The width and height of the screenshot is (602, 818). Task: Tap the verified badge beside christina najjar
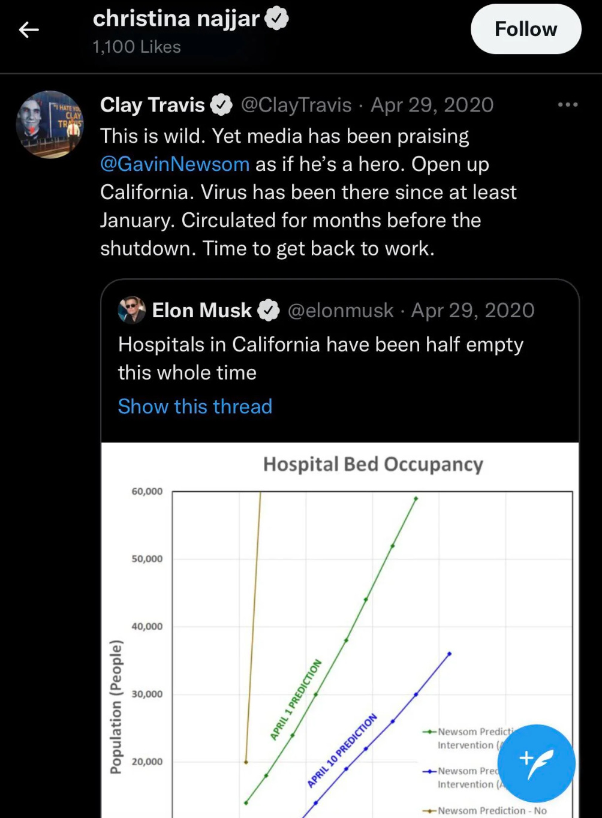(276, 19)
